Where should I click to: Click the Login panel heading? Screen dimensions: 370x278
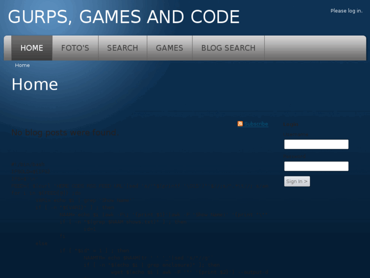[291, 124]
